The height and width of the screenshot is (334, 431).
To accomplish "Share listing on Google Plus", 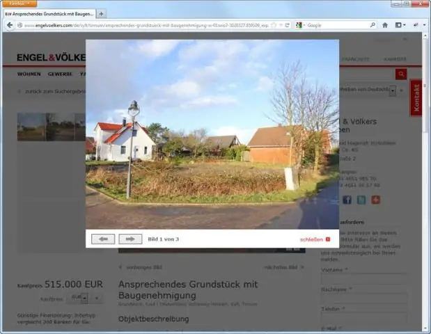I will coord(375,200).
